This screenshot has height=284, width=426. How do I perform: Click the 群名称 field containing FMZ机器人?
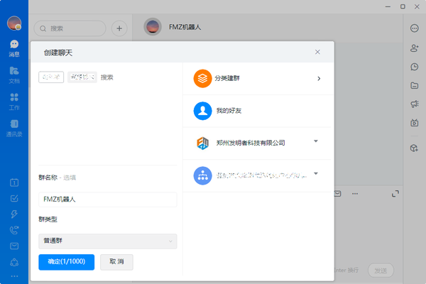[x=107, y=200]
